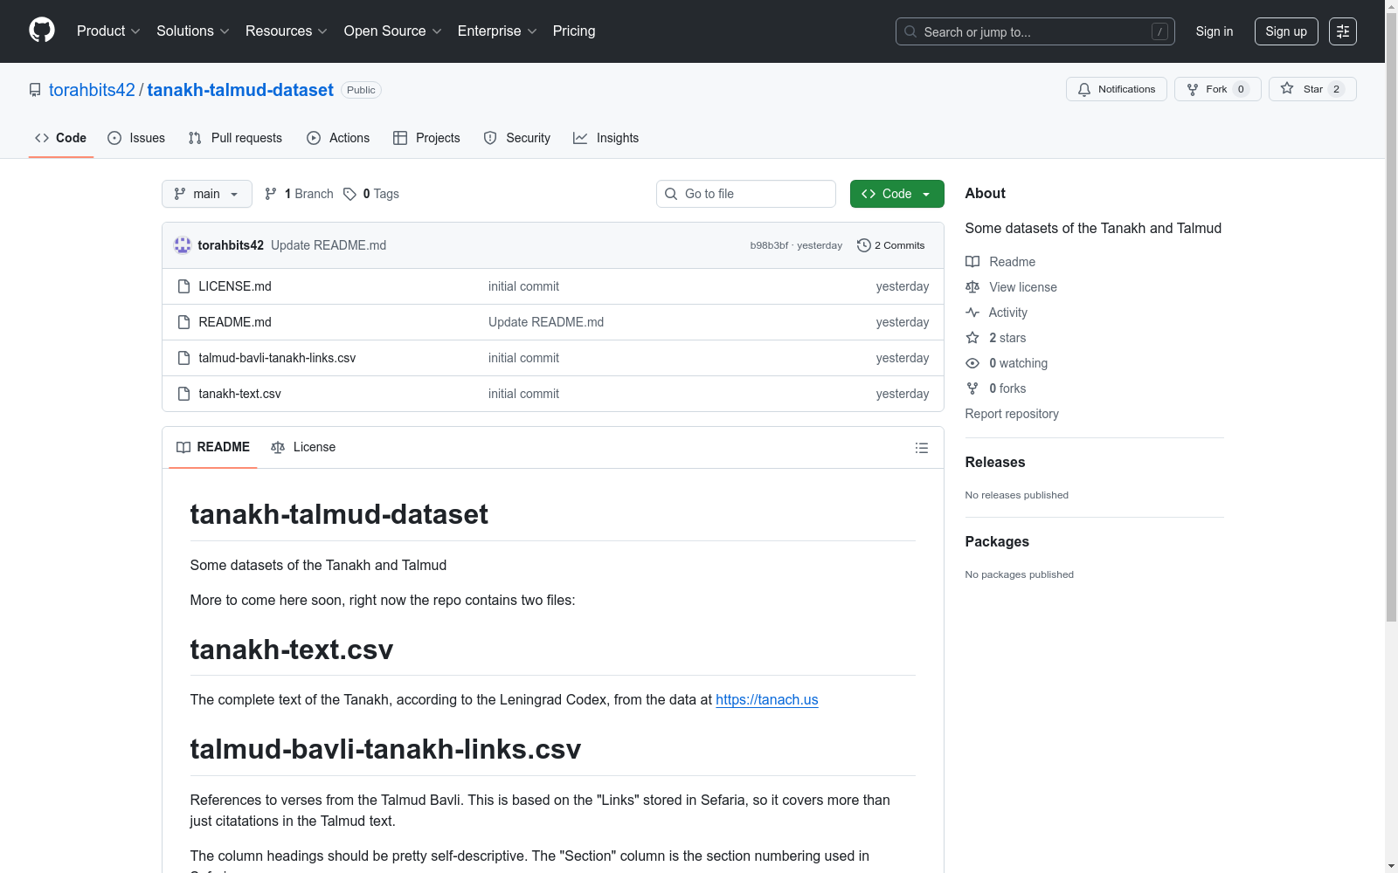This screenshot has height=873, width=1398.
Task: Open the Releases section heading
Action: pos(995,463)
